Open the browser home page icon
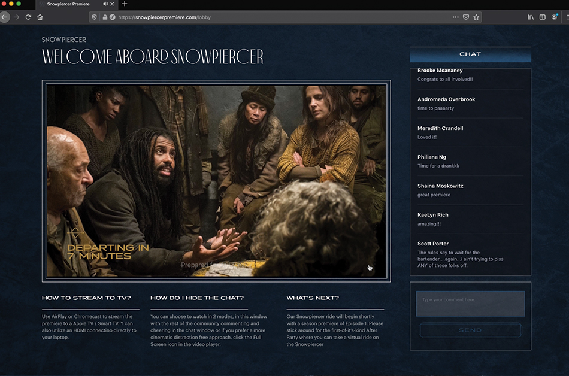569x376 pixels. click(40, 17)
